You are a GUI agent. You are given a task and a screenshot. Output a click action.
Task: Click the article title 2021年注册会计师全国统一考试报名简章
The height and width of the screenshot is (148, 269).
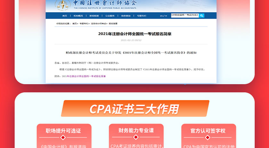coord(135,34)
